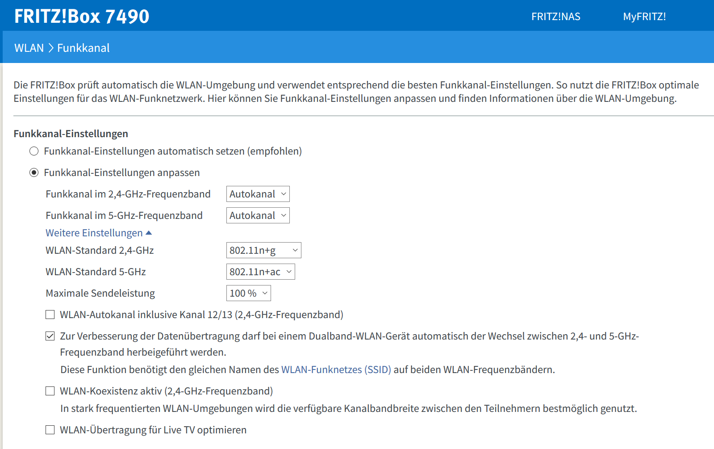Click label Maximale Sendeleistung
Screen dimensions: 714x449
coord(100,293)
